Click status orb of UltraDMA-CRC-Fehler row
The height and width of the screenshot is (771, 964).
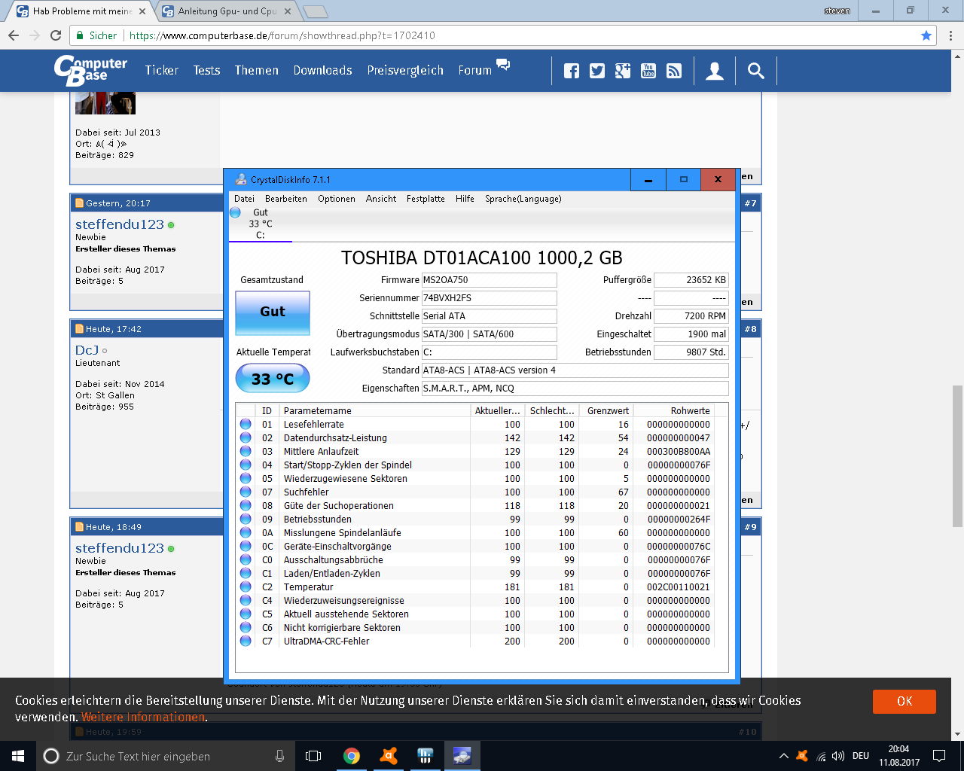(x=246, y=641)
